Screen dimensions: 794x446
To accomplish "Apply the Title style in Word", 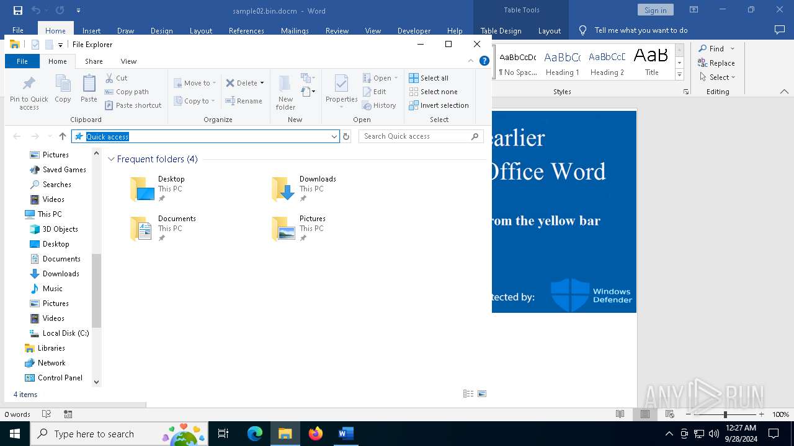I will [x=651, y=63].
